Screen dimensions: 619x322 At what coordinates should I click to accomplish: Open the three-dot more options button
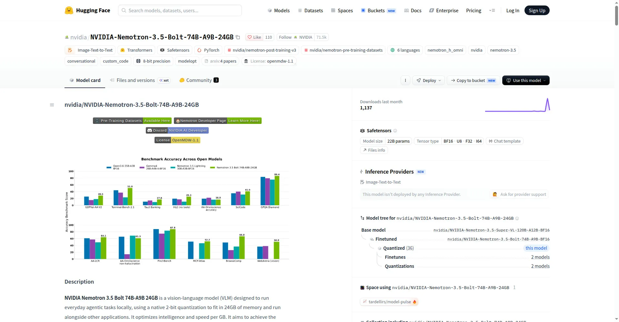click(x=405, y=80)
